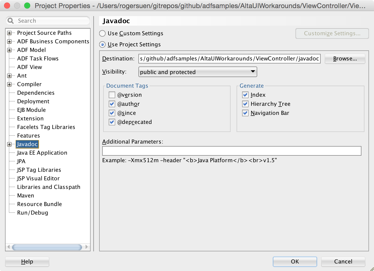Viewport: 374px width, 271px height.
Task: Confirm settings with OK
Action: click(x=295, y=262)
